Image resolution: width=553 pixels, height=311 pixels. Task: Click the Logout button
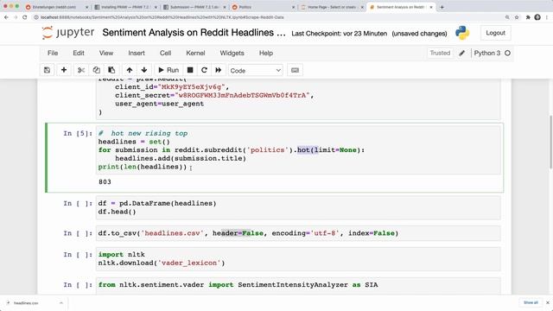(x=495, y=33)
